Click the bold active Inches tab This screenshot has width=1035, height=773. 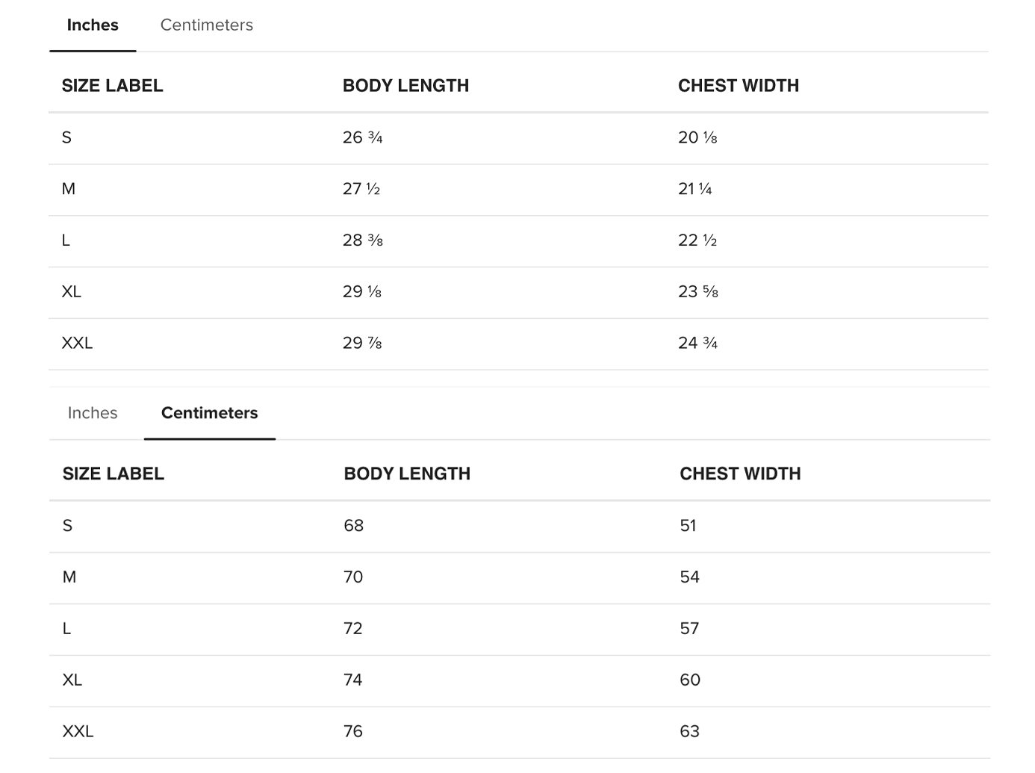tap(93, 25)
